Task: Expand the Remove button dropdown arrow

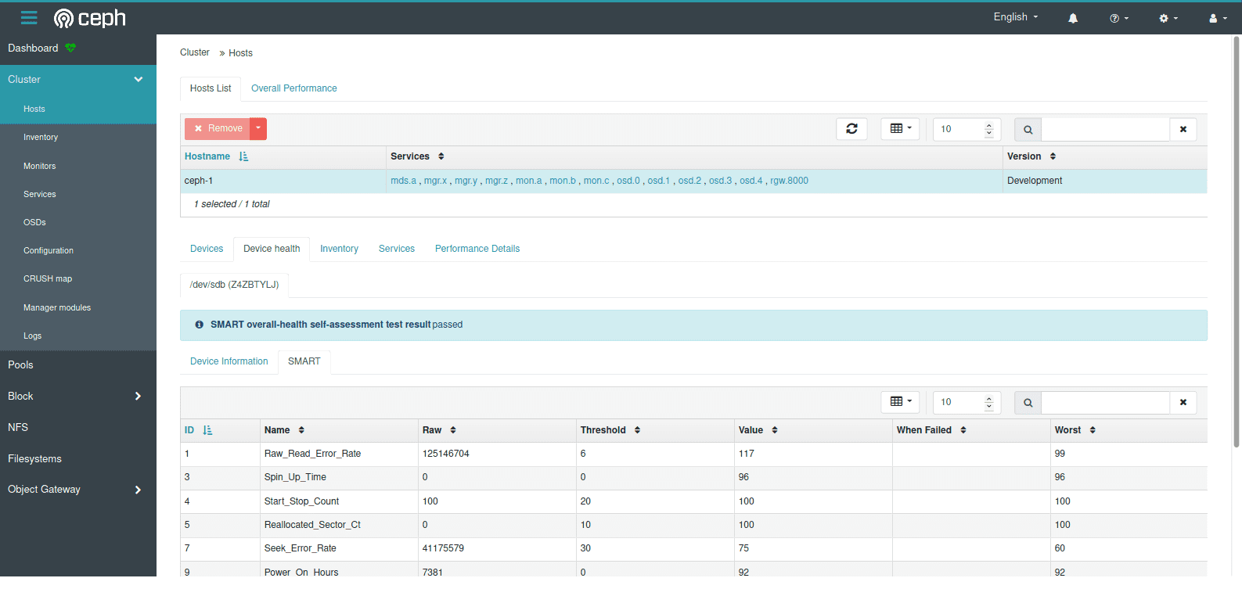Action: point(258,128)
